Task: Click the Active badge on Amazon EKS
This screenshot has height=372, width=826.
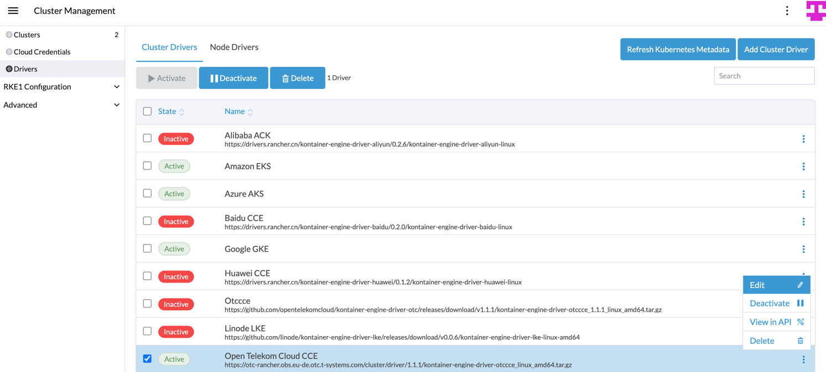Action: pyautogui.click(x=174, y=166)
